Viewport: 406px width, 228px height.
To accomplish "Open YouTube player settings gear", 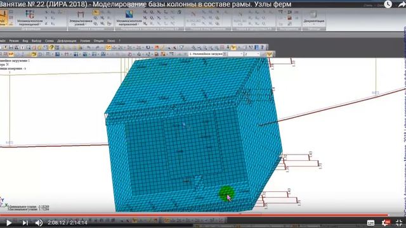I will 386,222.
